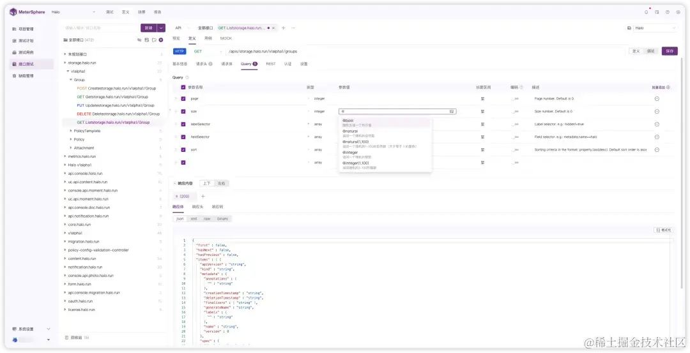Click the user settings icon at top-right
This screenshot has width=690, height=353.
pos(678,12)
